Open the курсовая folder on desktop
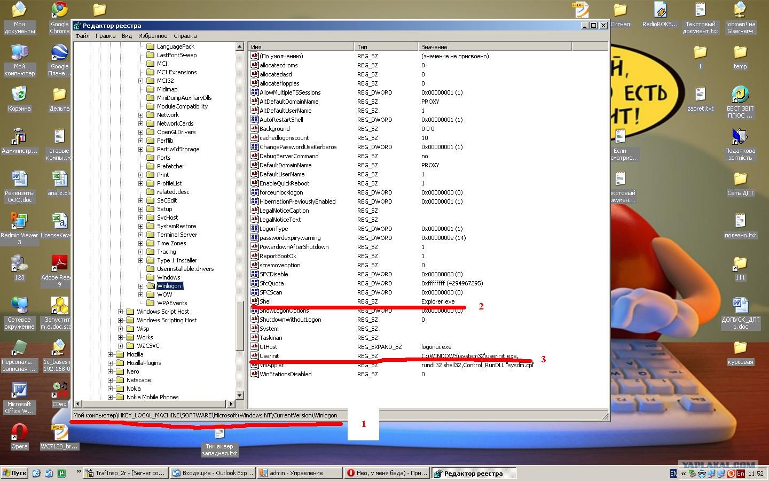769x481 pixels. click(x=740, y=352)
